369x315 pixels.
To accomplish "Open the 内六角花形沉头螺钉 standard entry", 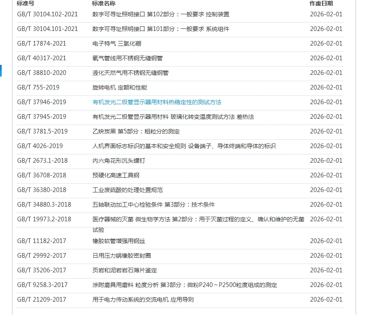I will click(119, 161).
